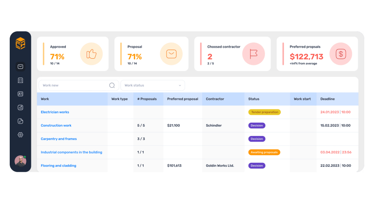This screenshot has height=203, width=374.
Task: Open the Electrician works link
Action: click(x=55, y=112)
